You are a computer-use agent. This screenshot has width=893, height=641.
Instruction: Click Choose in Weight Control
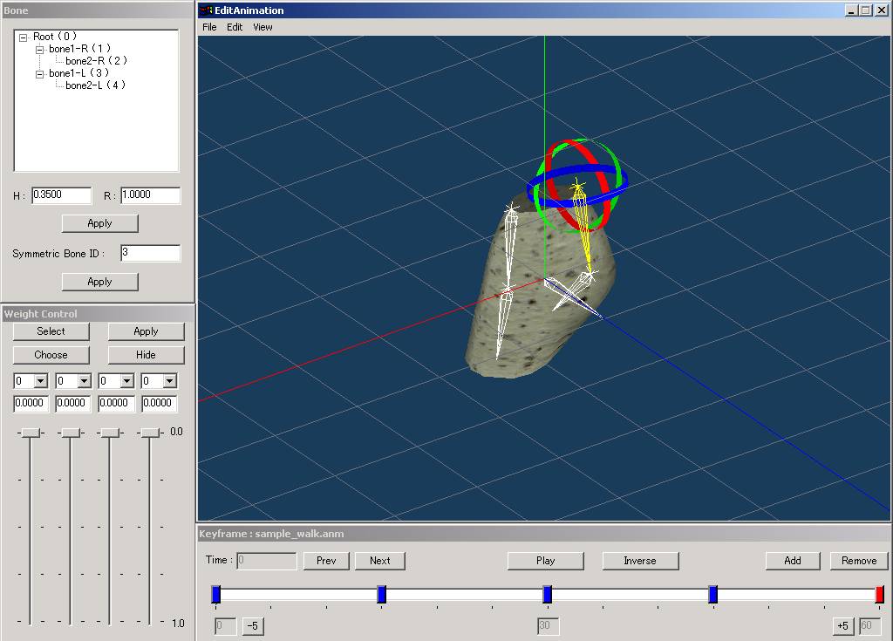[51, 355]
